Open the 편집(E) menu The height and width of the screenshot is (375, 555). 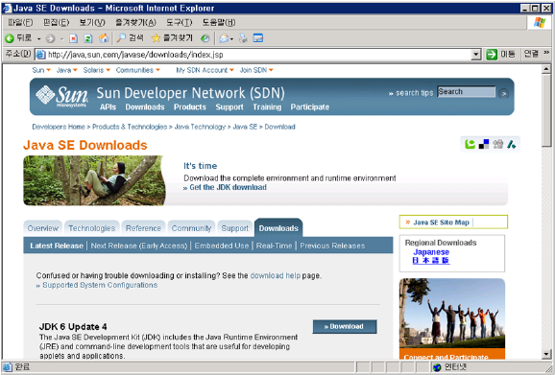pos(56,23)
